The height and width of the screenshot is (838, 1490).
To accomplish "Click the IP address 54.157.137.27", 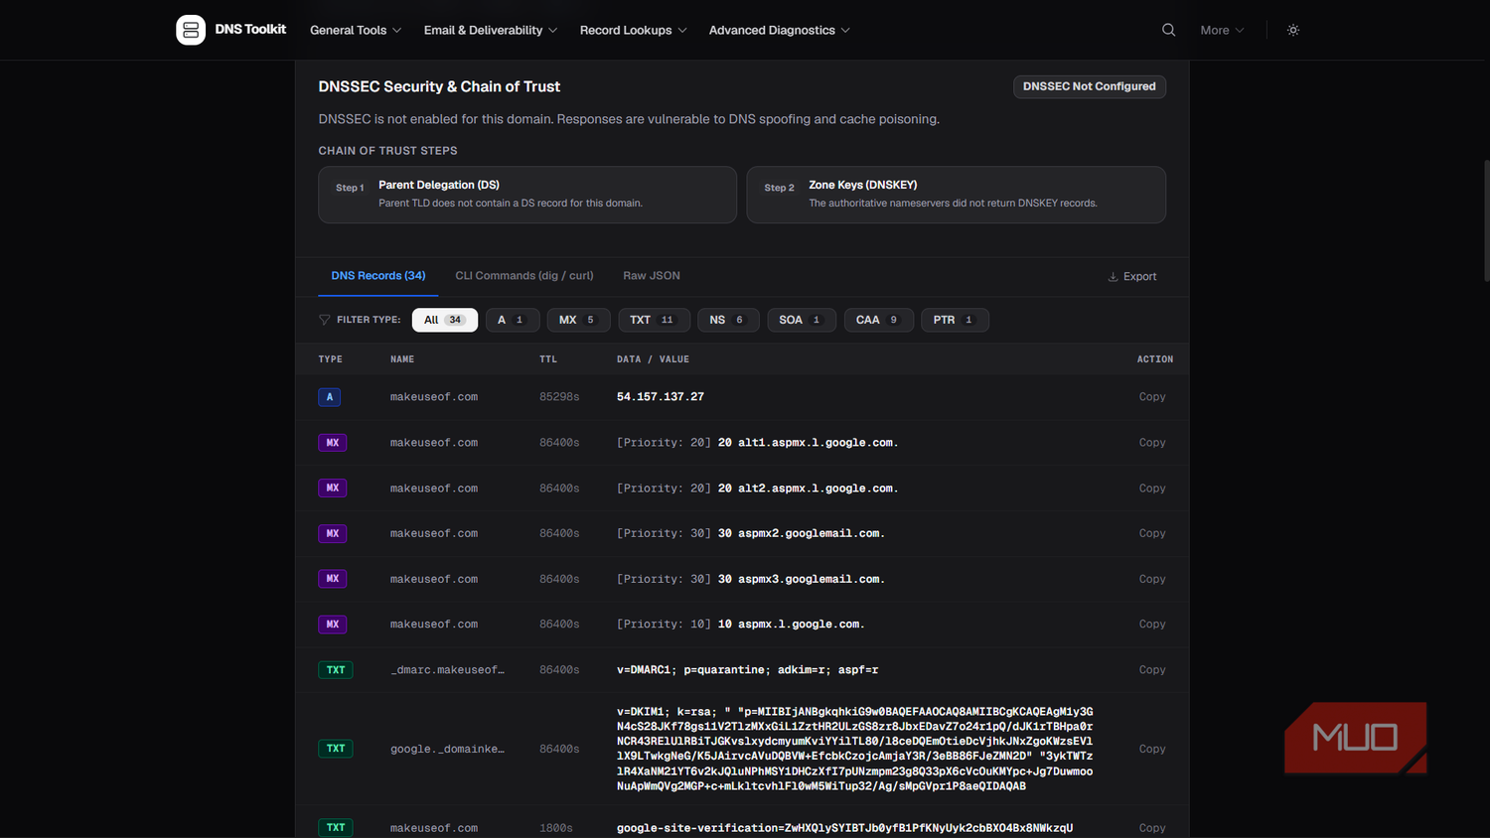I will pyautogui.click(x=661, y=397).
